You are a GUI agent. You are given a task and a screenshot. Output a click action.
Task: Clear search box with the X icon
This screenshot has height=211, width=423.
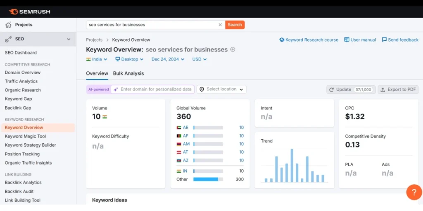[220, 25]
